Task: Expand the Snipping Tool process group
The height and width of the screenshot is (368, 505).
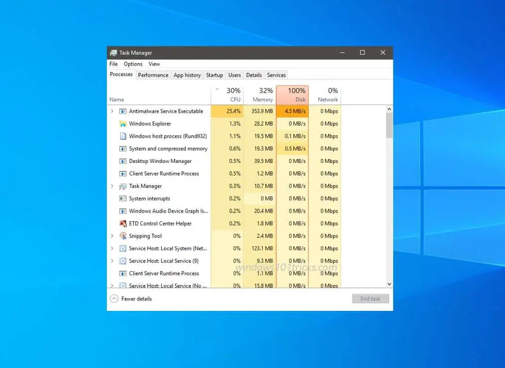Action: tap(112, 236)
